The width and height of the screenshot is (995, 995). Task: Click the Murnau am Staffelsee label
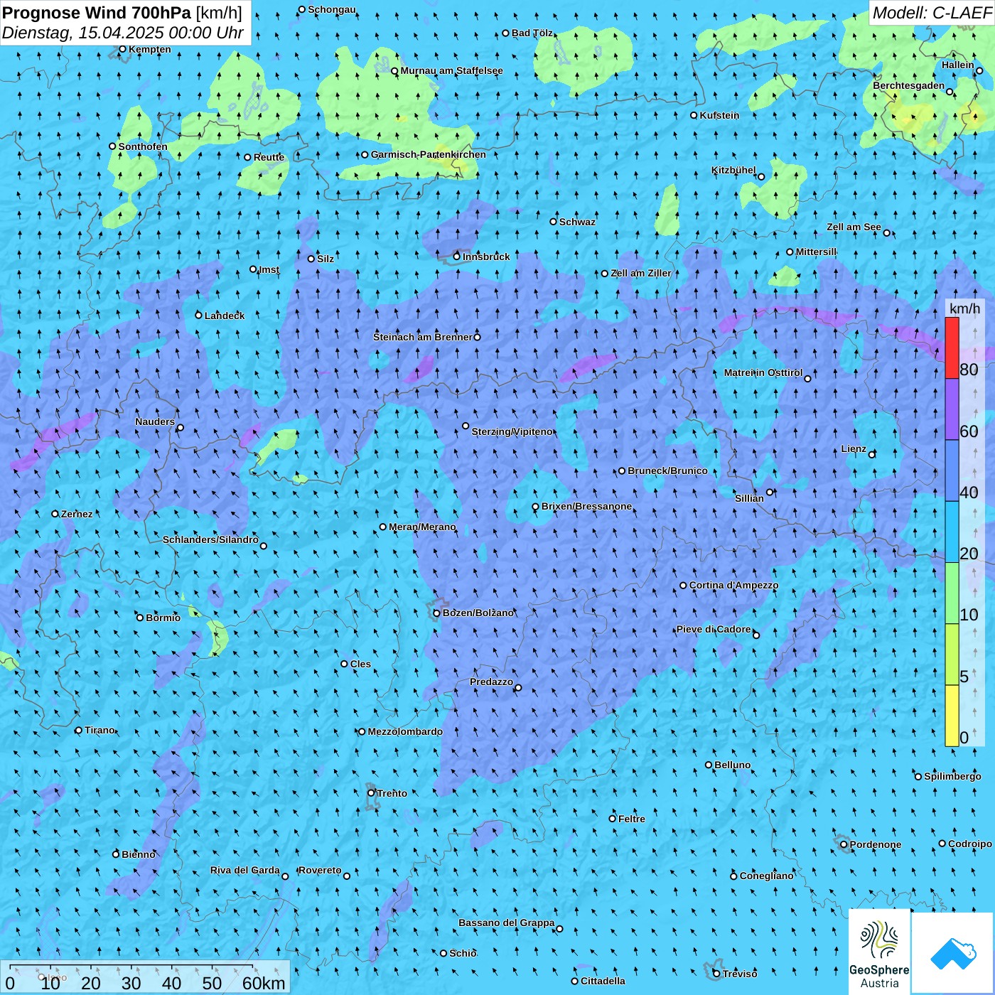451,70
